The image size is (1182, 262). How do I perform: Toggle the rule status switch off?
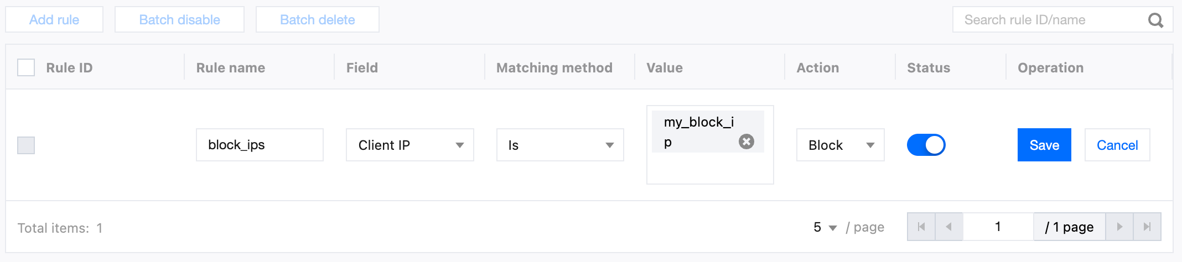coord(926,145)
